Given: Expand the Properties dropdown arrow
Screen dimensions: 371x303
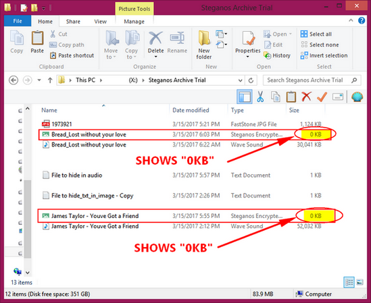Looking at the screenshot, I should (x=247, y=57).
